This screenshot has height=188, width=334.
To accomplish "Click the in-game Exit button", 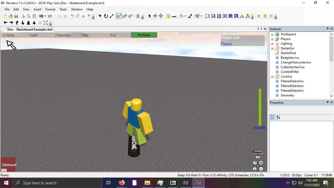I will (x=113, y=35).
